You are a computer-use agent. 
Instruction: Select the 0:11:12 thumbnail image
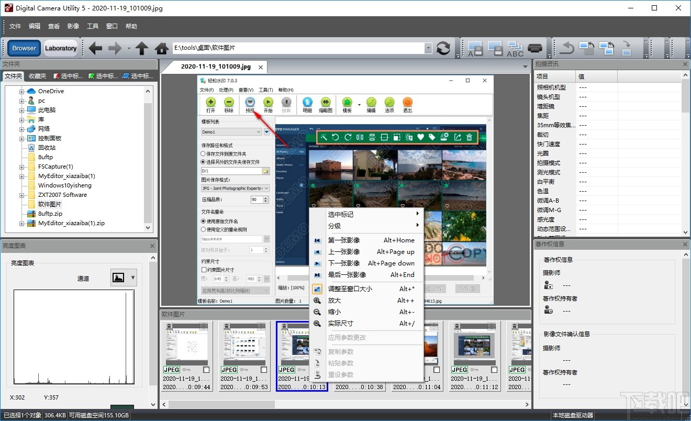pyautogui.click(x=474, y=343)
